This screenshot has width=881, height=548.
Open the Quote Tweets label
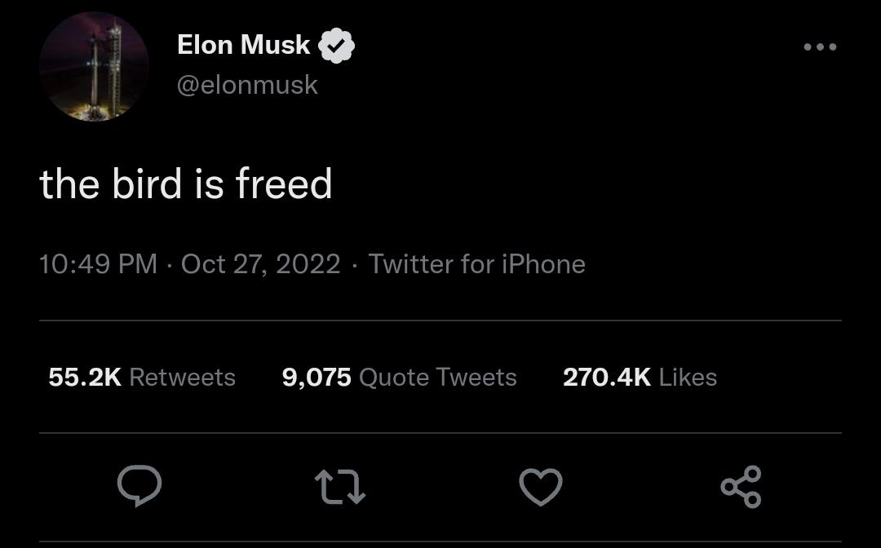[x=437, y=377]
